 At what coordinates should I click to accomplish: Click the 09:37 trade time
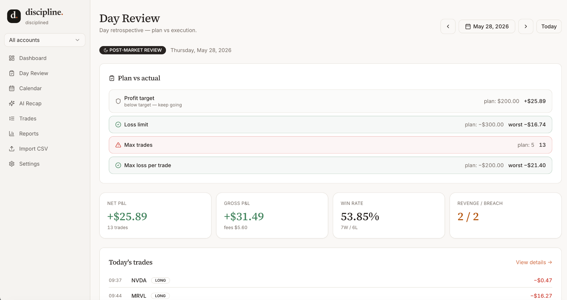coord(115,280)
